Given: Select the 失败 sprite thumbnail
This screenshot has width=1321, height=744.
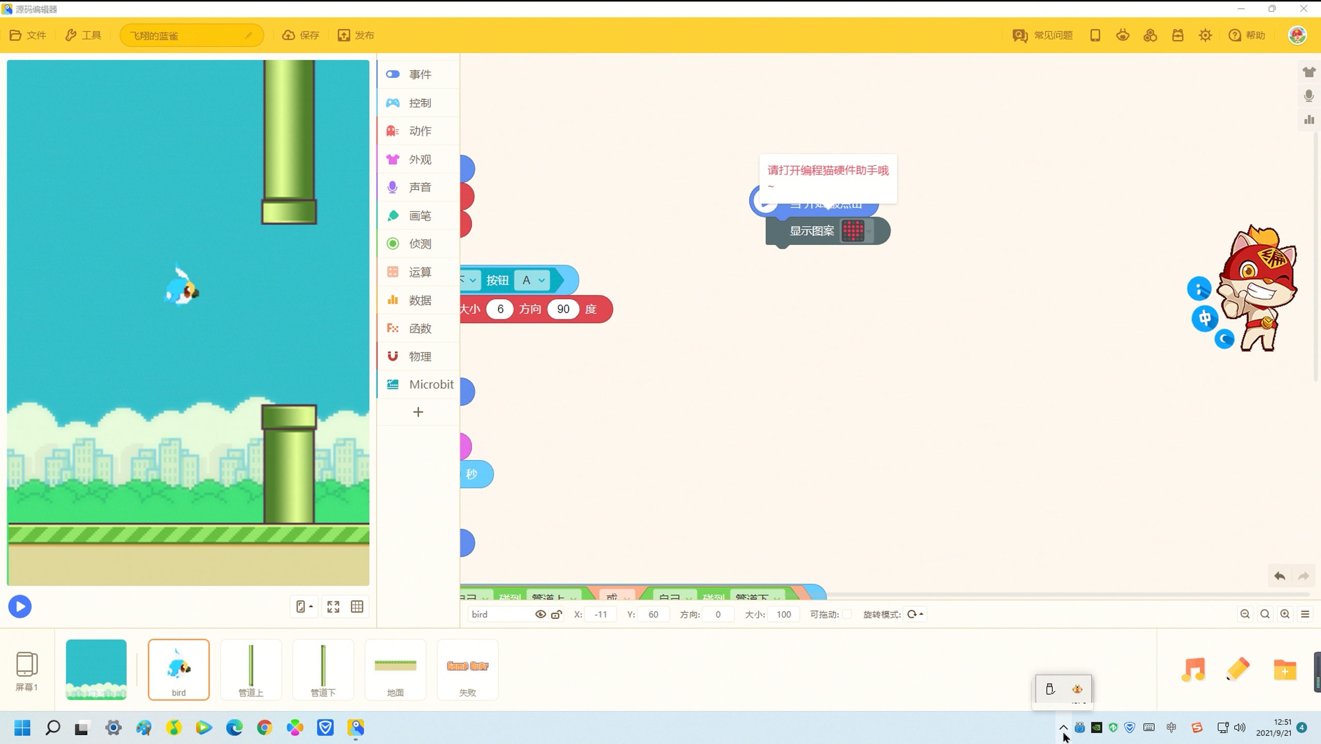Looking at the screenshot, I should [468, 669].
